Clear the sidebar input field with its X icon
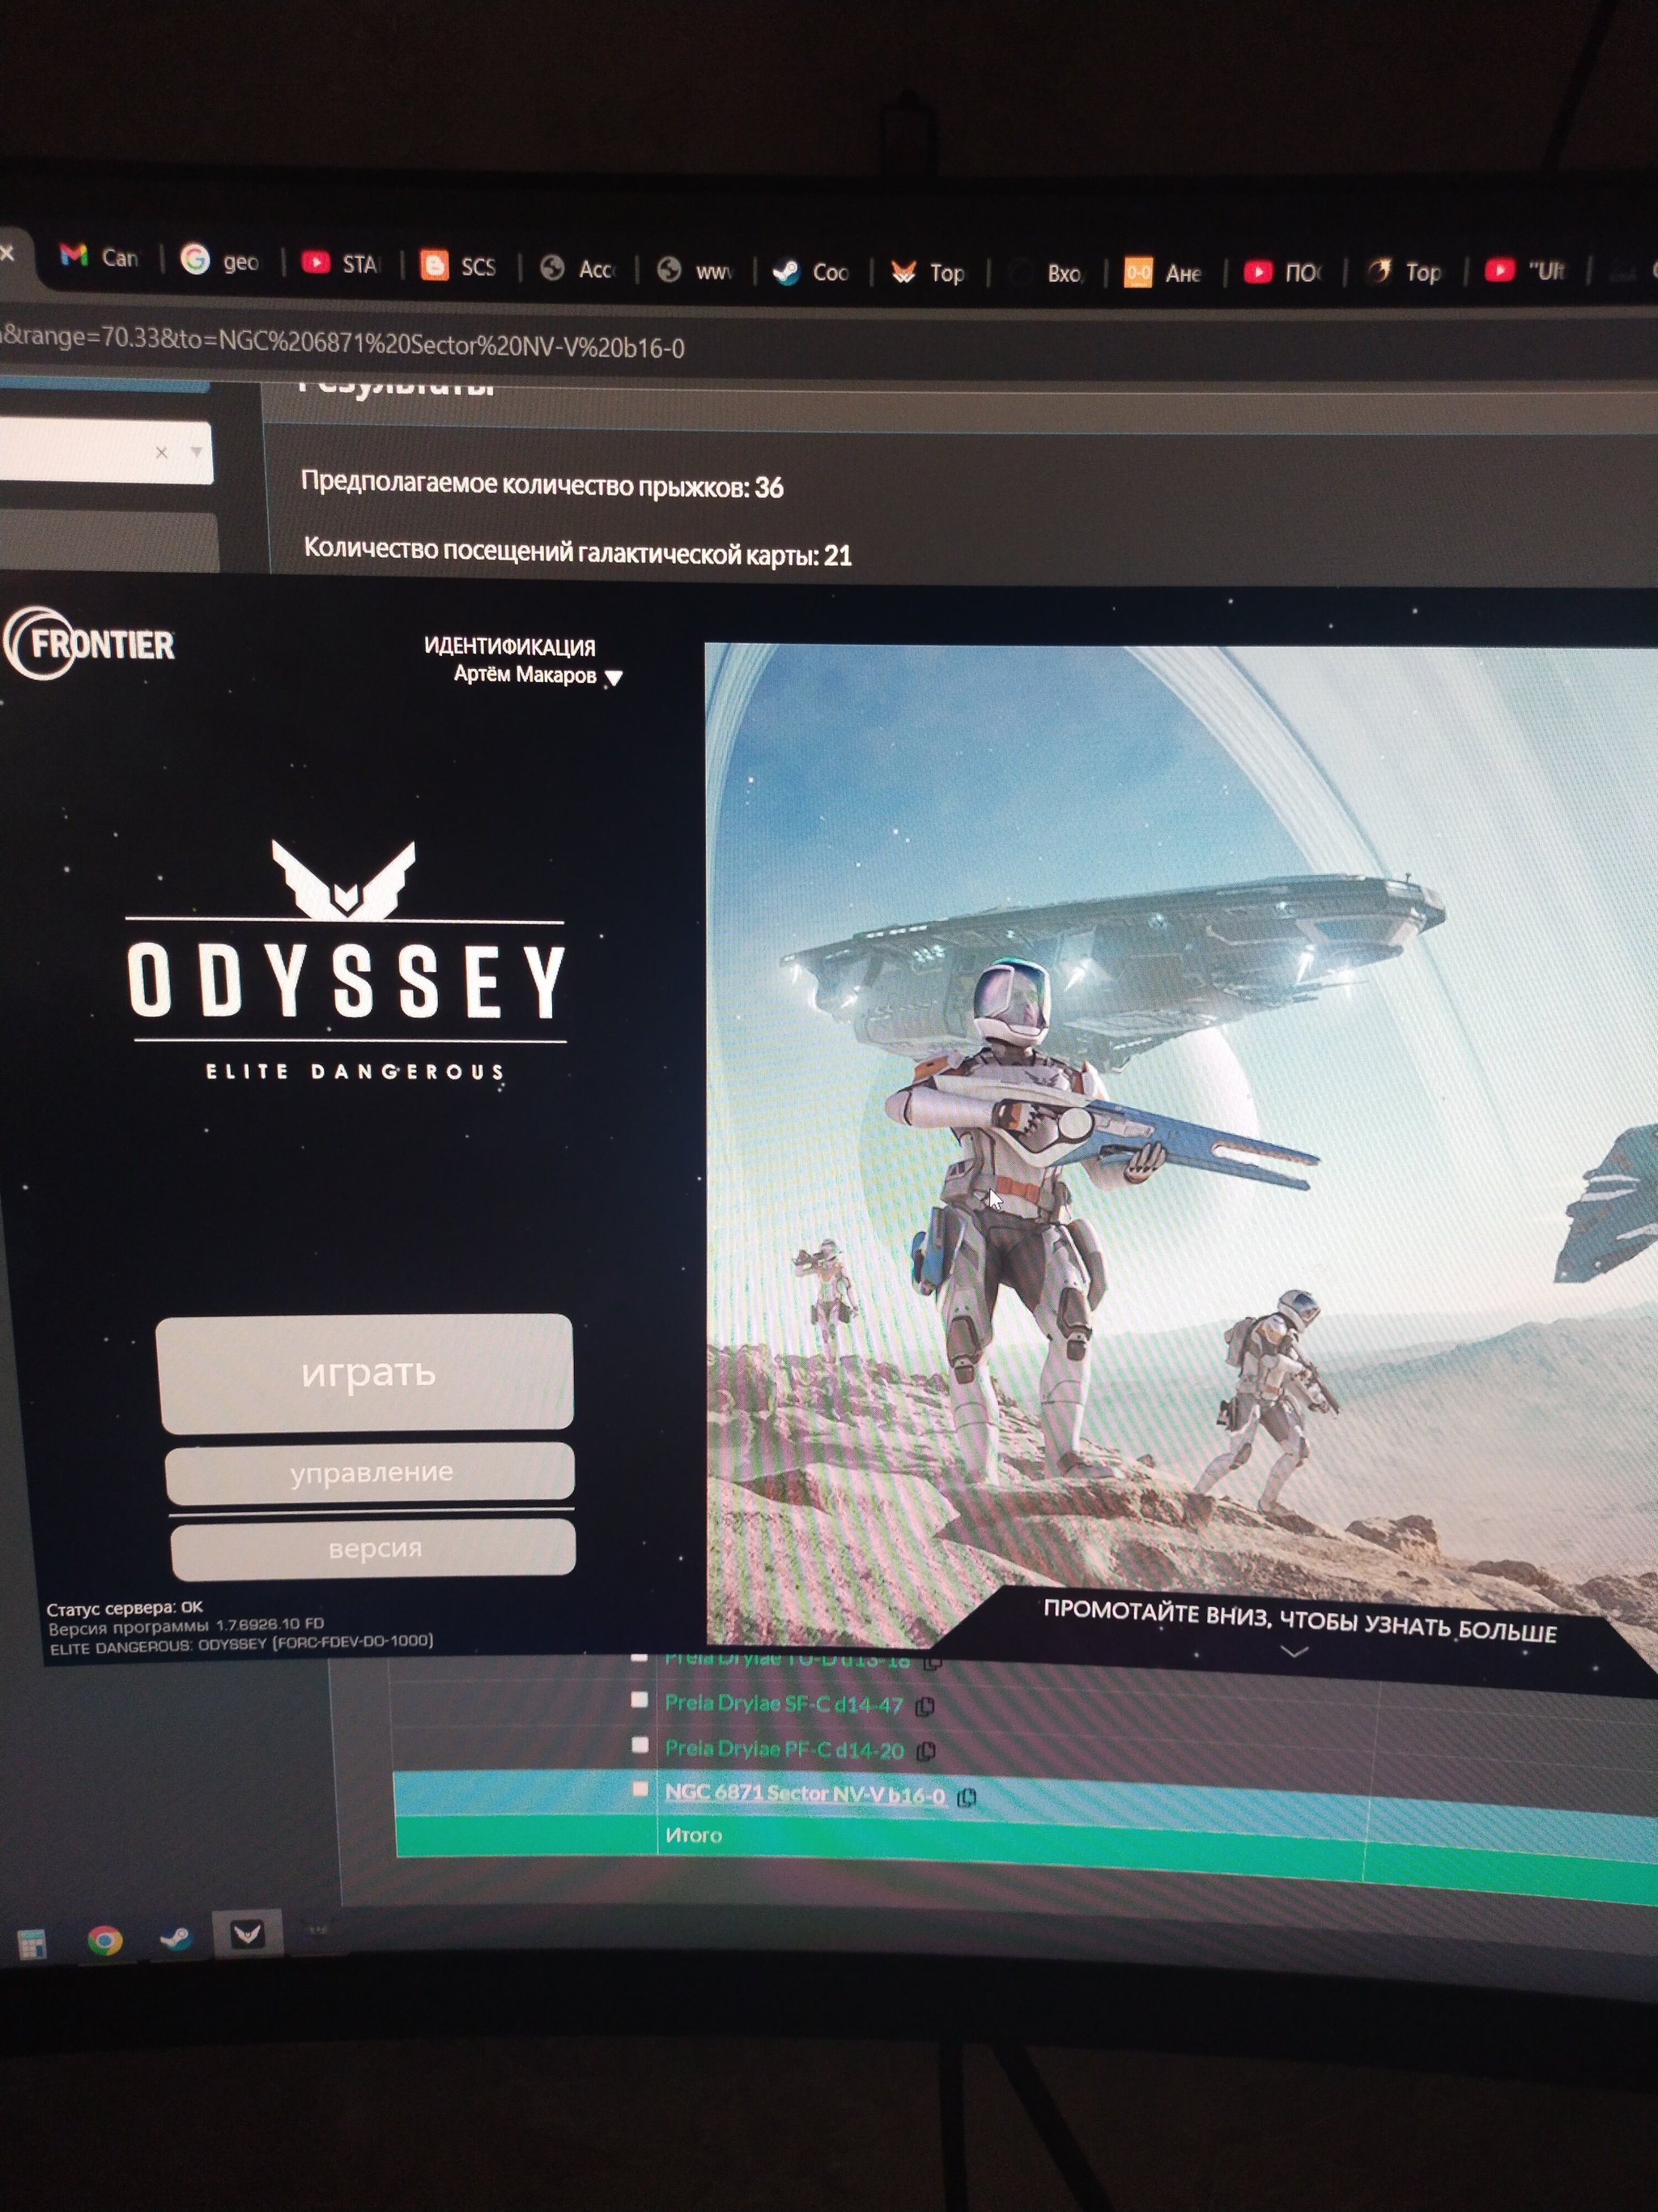 [162, 453]
